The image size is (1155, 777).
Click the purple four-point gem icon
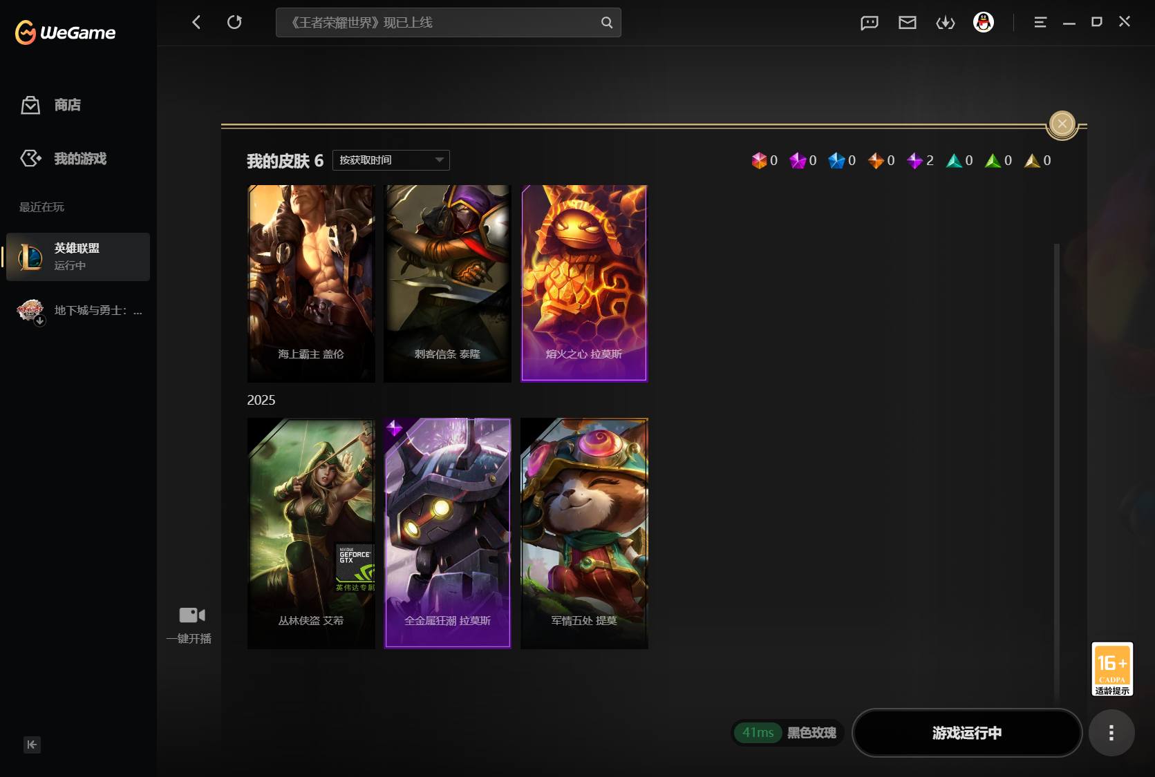tap(915, 160)
